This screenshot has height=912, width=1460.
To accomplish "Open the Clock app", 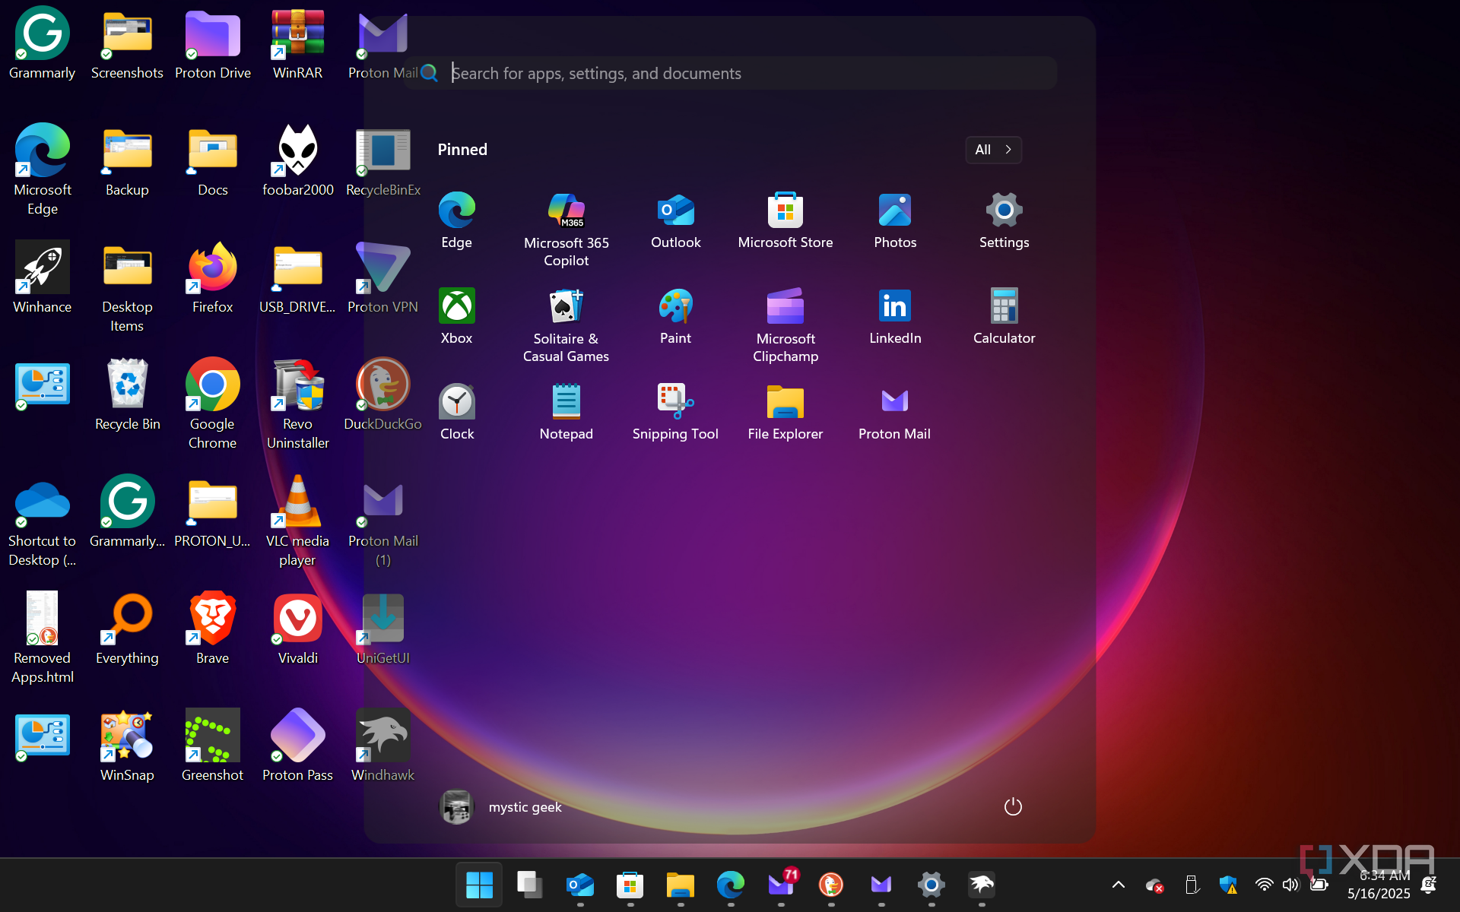I will (x=456, y=412).
